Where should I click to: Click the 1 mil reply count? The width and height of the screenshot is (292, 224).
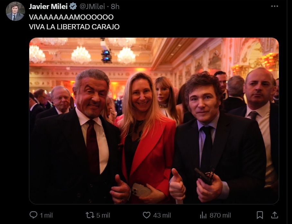pyautogui.click(x=47, y=215)
